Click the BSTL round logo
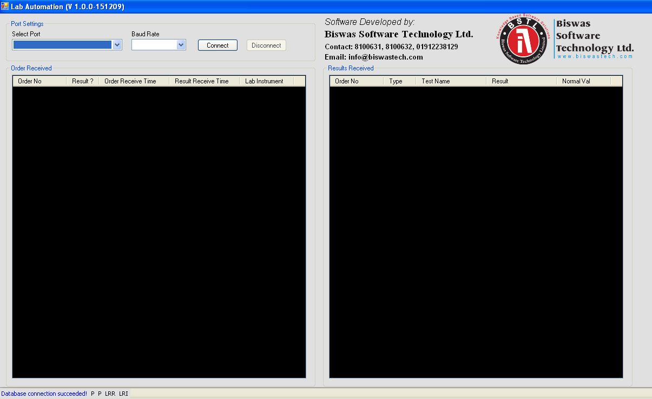652x399 pixels. tap(523, 40)
